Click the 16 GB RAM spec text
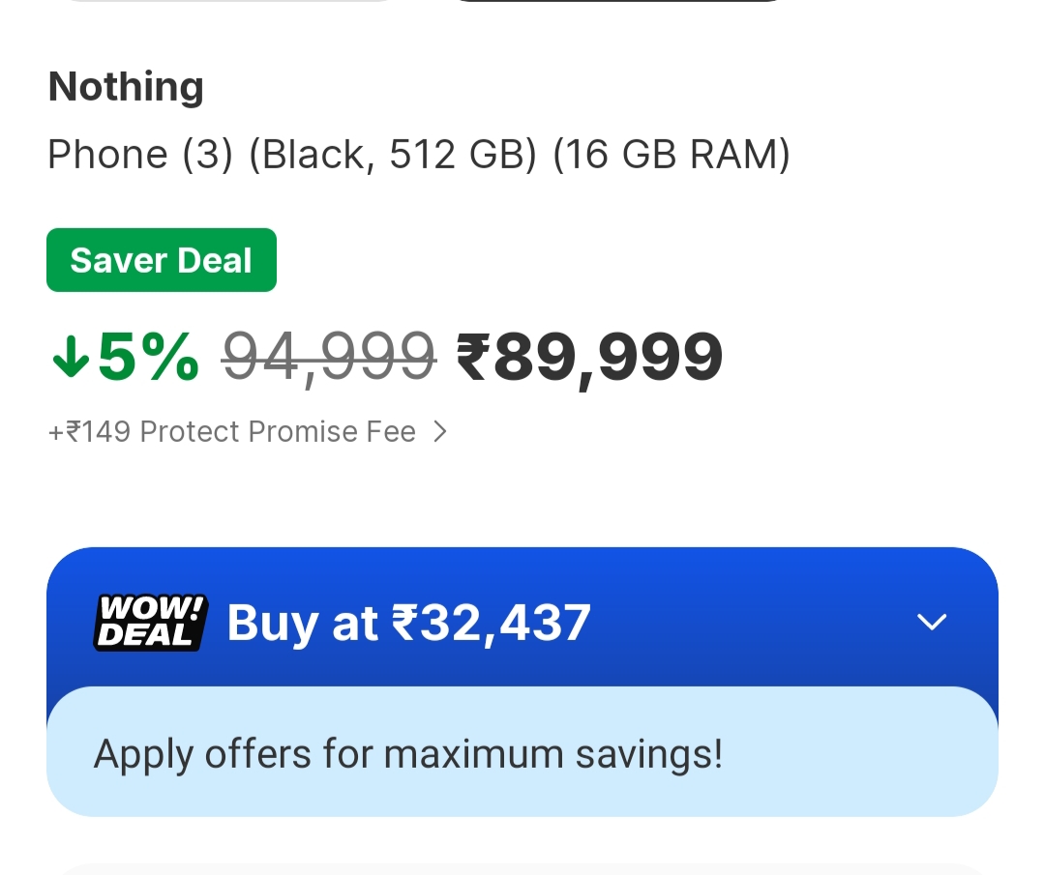 [x=672, y=155]
